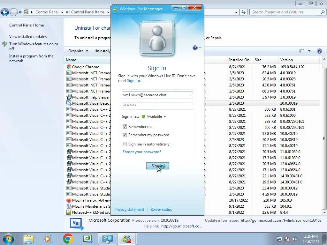Click the Messenger profile picture
This screenshot has height=245, width=327.
157,38
